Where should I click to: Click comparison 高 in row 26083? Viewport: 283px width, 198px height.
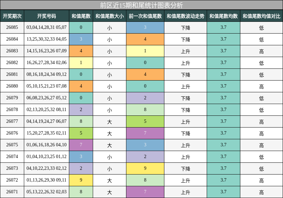tap(261, 51)
